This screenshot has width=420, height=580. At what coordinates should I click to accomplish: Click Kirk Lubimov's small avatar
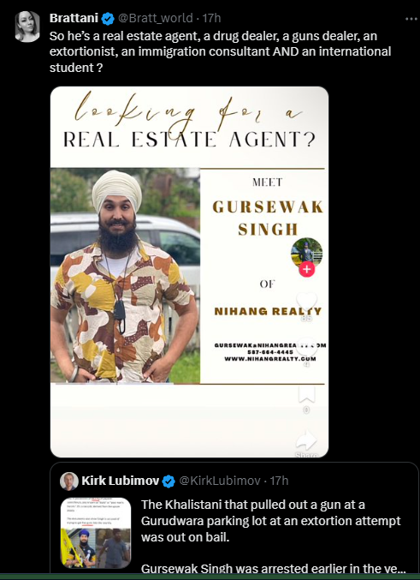click(x=69, y=481)
